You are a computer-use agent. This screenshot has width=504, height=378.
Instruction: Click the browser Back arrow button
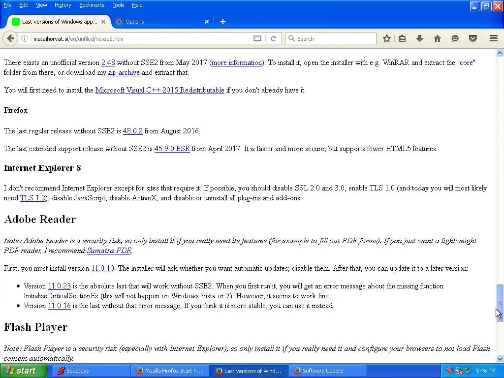(x=10, y=38)
